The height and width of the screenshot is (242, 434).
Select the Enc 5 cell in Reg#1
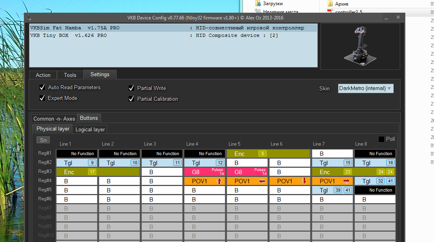tap(268, 154)
